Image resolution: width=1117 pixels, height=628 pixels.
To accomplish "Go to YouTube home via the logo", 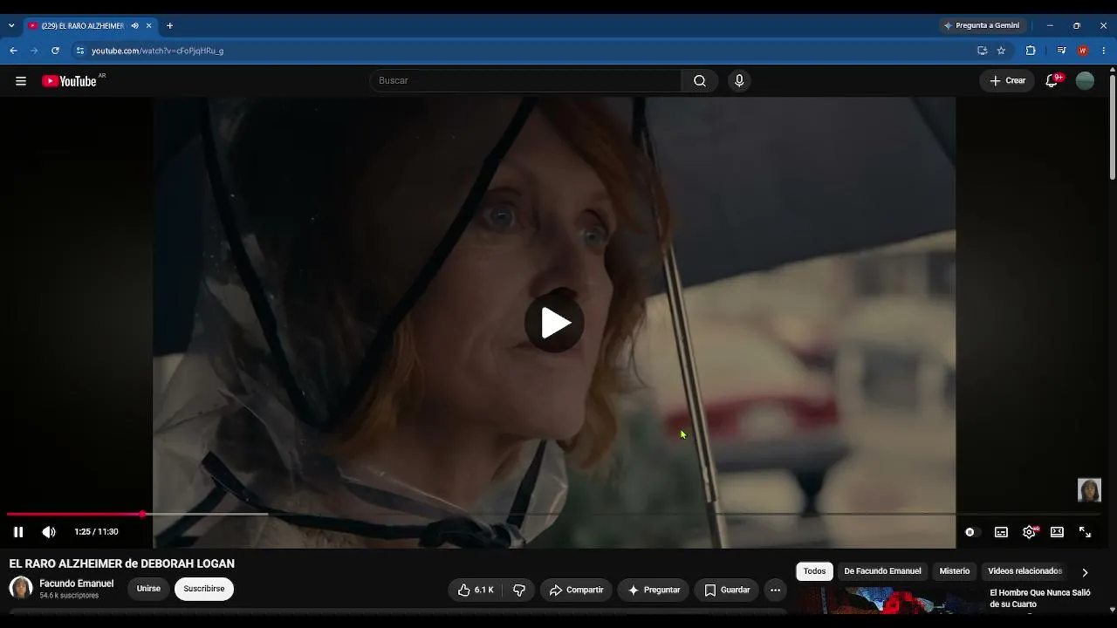I will point(69,81).
